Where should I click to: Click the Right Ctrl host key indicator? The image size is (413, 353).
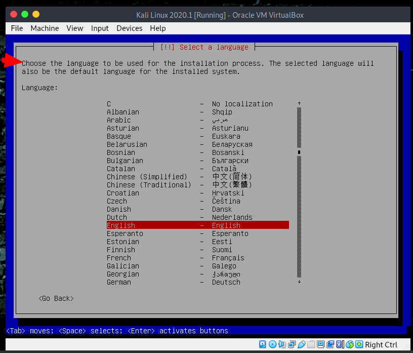click(x=381, y=344)
